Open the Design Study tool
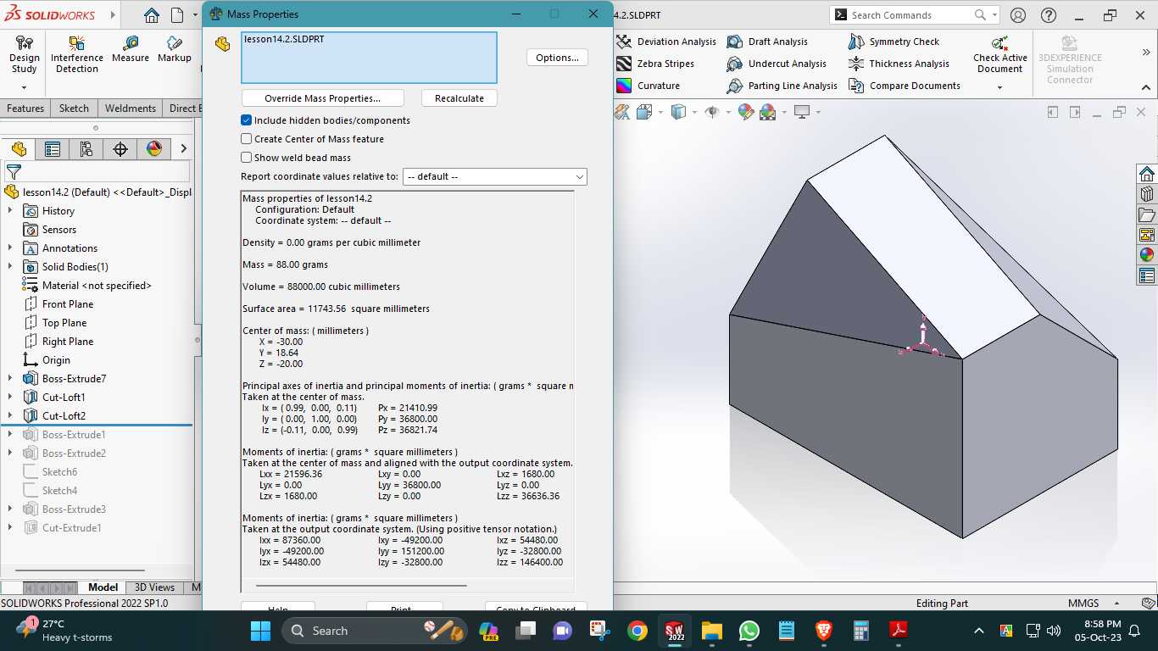Viewport: 1158px width, 651px height. 24,55
